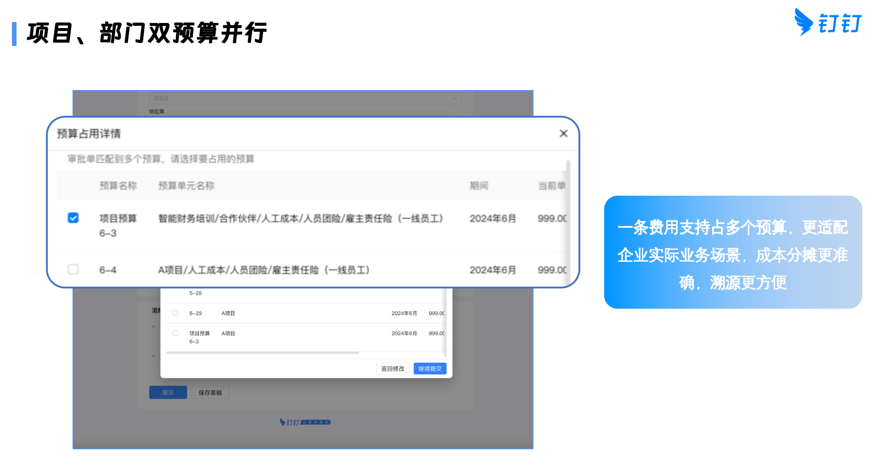
Task: Click the small DingTalk footer logo
Action: (305, 422)
